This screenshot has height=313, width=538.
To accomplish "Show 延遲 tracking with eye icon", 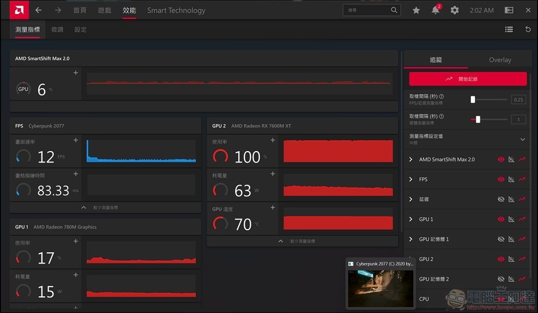I will click(x=501, y=199).
